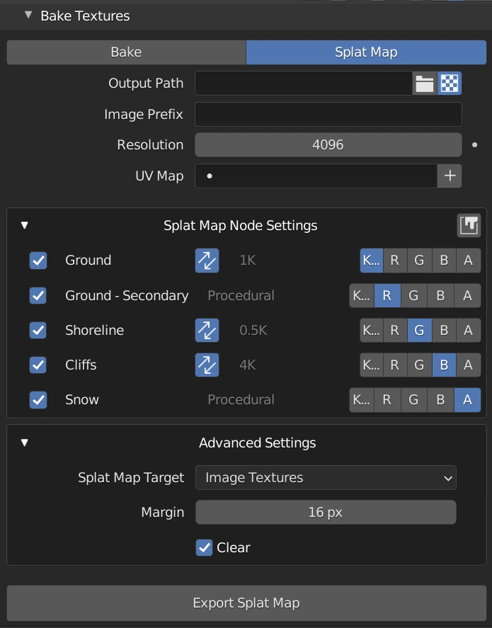Select the R channel for Shoreline
Image resolution: width=492 pixels, height=628 pixels.
click(x=394, y=330)
